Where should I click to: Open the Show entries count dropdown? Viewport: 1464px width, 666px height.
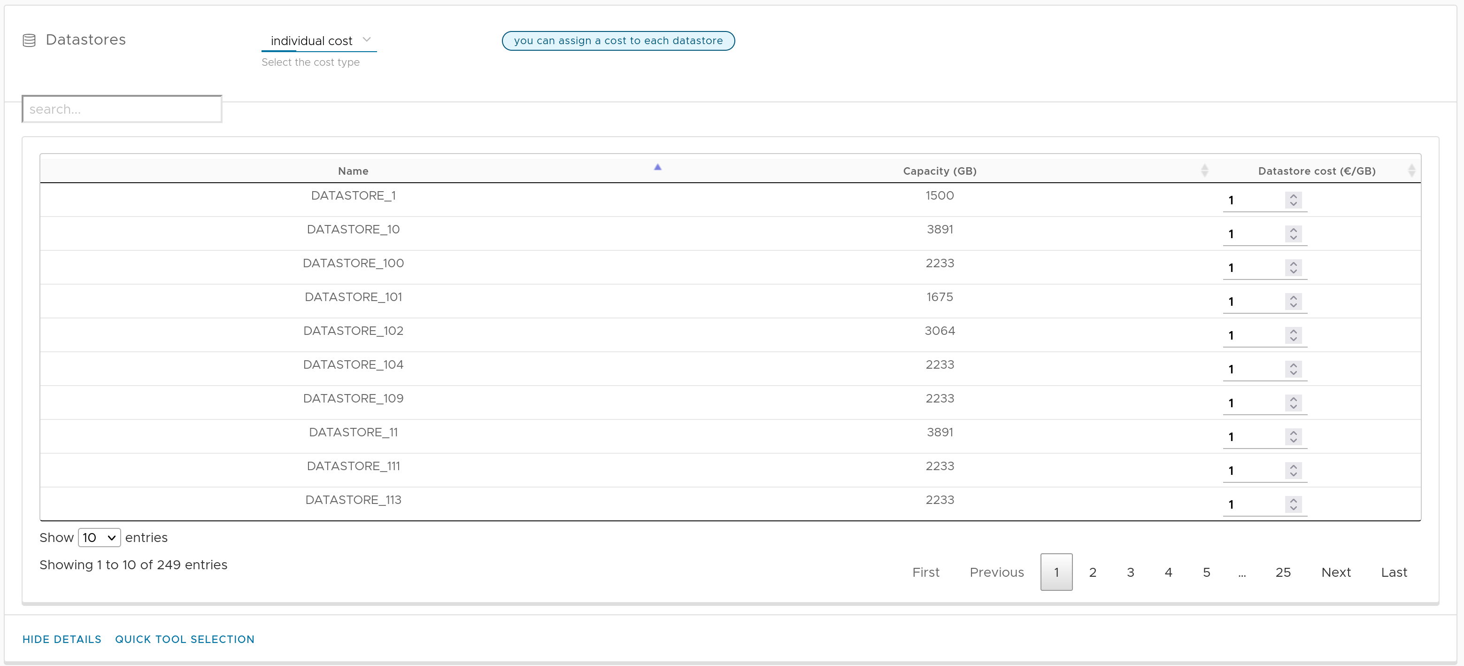tap(99, 538)
